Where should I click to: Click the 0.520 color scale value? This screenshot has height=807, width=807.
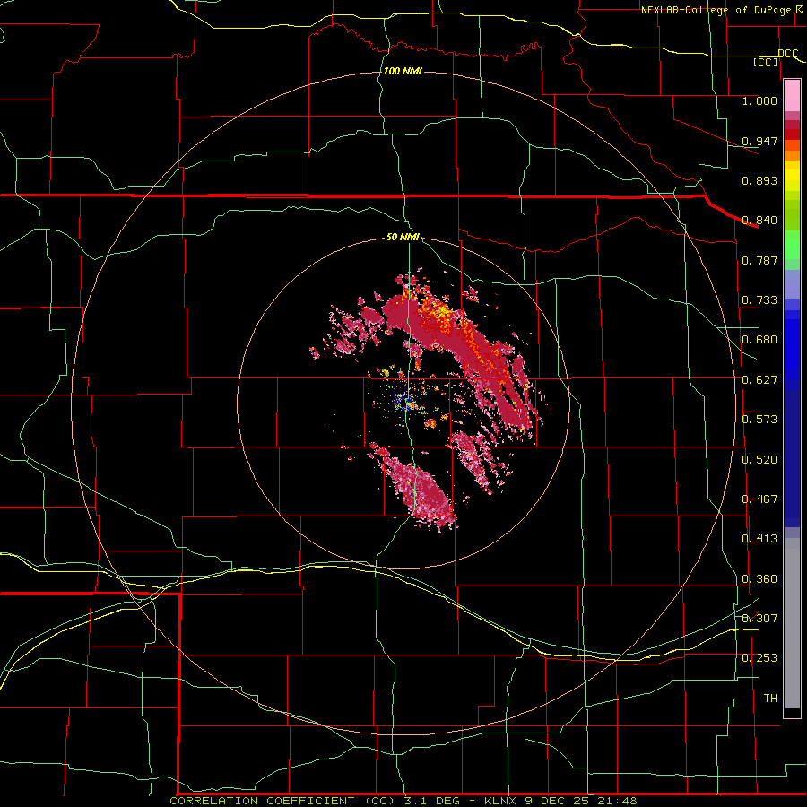coord(759,460)
